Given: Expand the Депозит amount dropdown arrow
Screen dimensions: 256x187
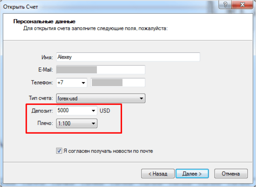Looking at the screenshot, I should tap(93, 111).
